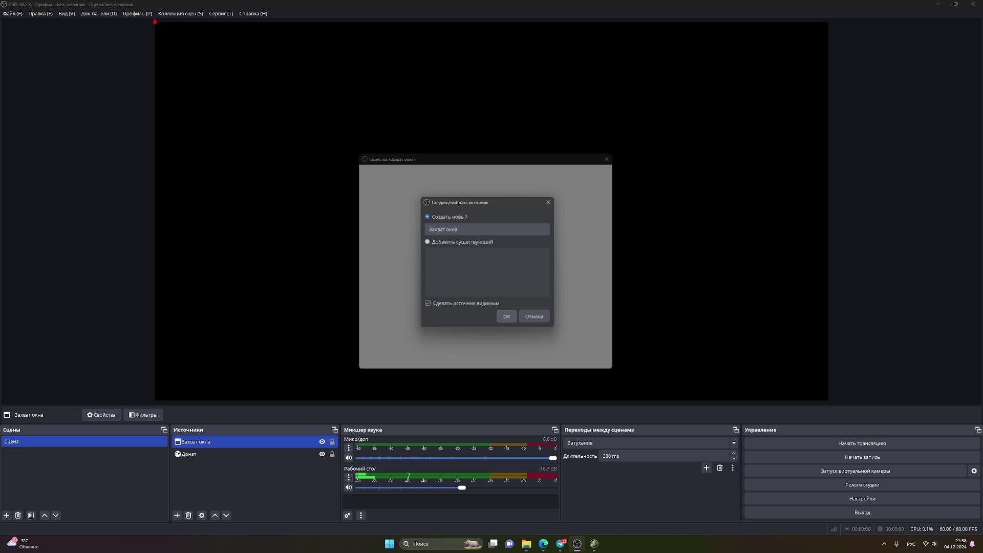This screenshot has width=983, height=553.
Task: Mute the Рабочий стол audio channel
Action: click(349, 488)
